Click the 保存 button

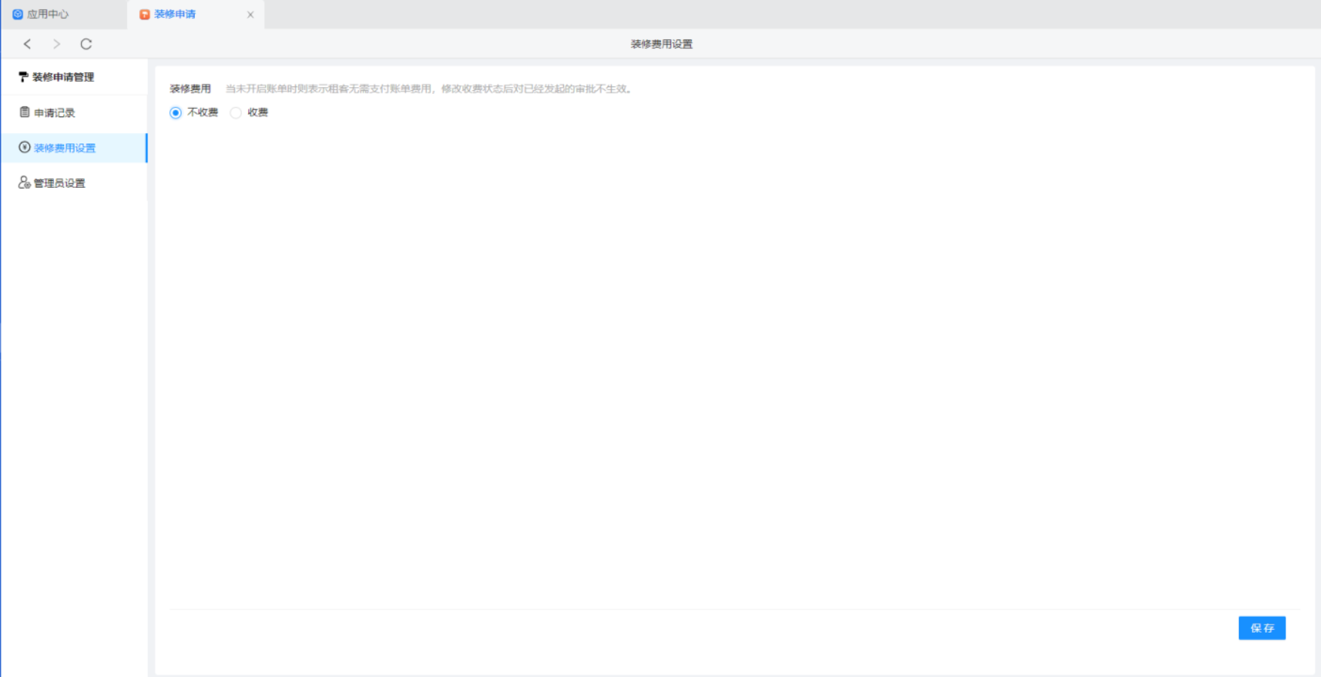tap(1262, 628)
